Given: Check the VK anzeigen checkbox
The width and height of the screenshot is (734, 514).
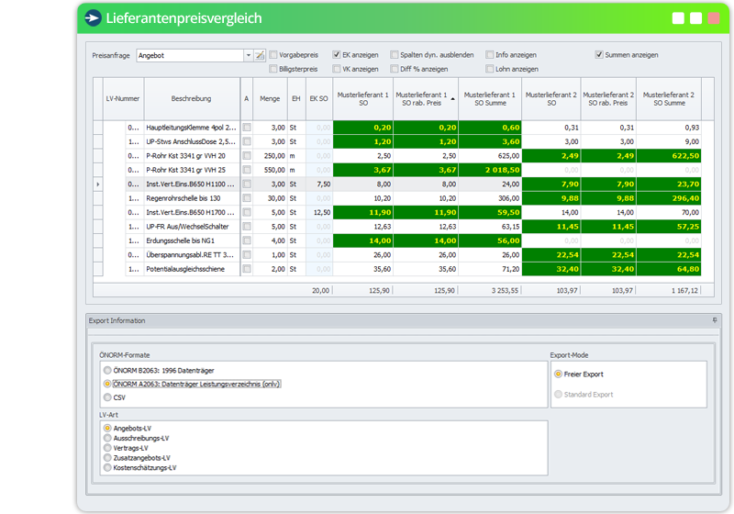Looking at the screenshot, I should point(337,69).
